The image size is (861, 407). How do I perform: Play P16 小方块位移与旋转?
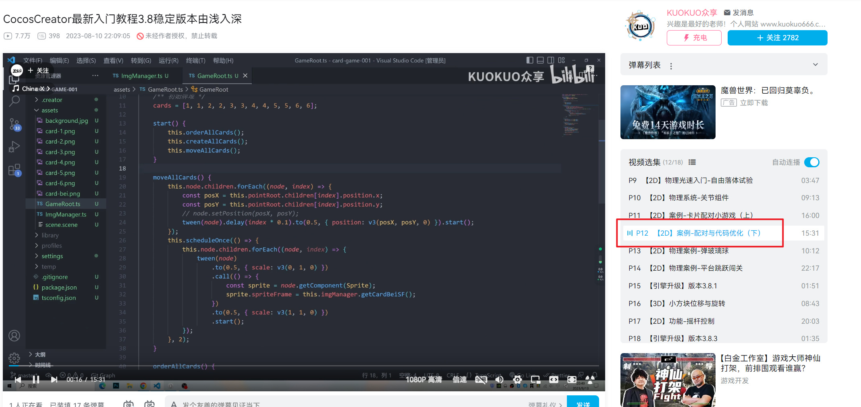pyautogui.click(x=724, y=303)
